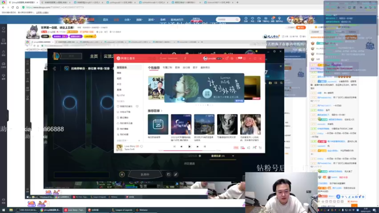
Task: Open 直播 in the NetEase sidebar
Action: point(119,89)
